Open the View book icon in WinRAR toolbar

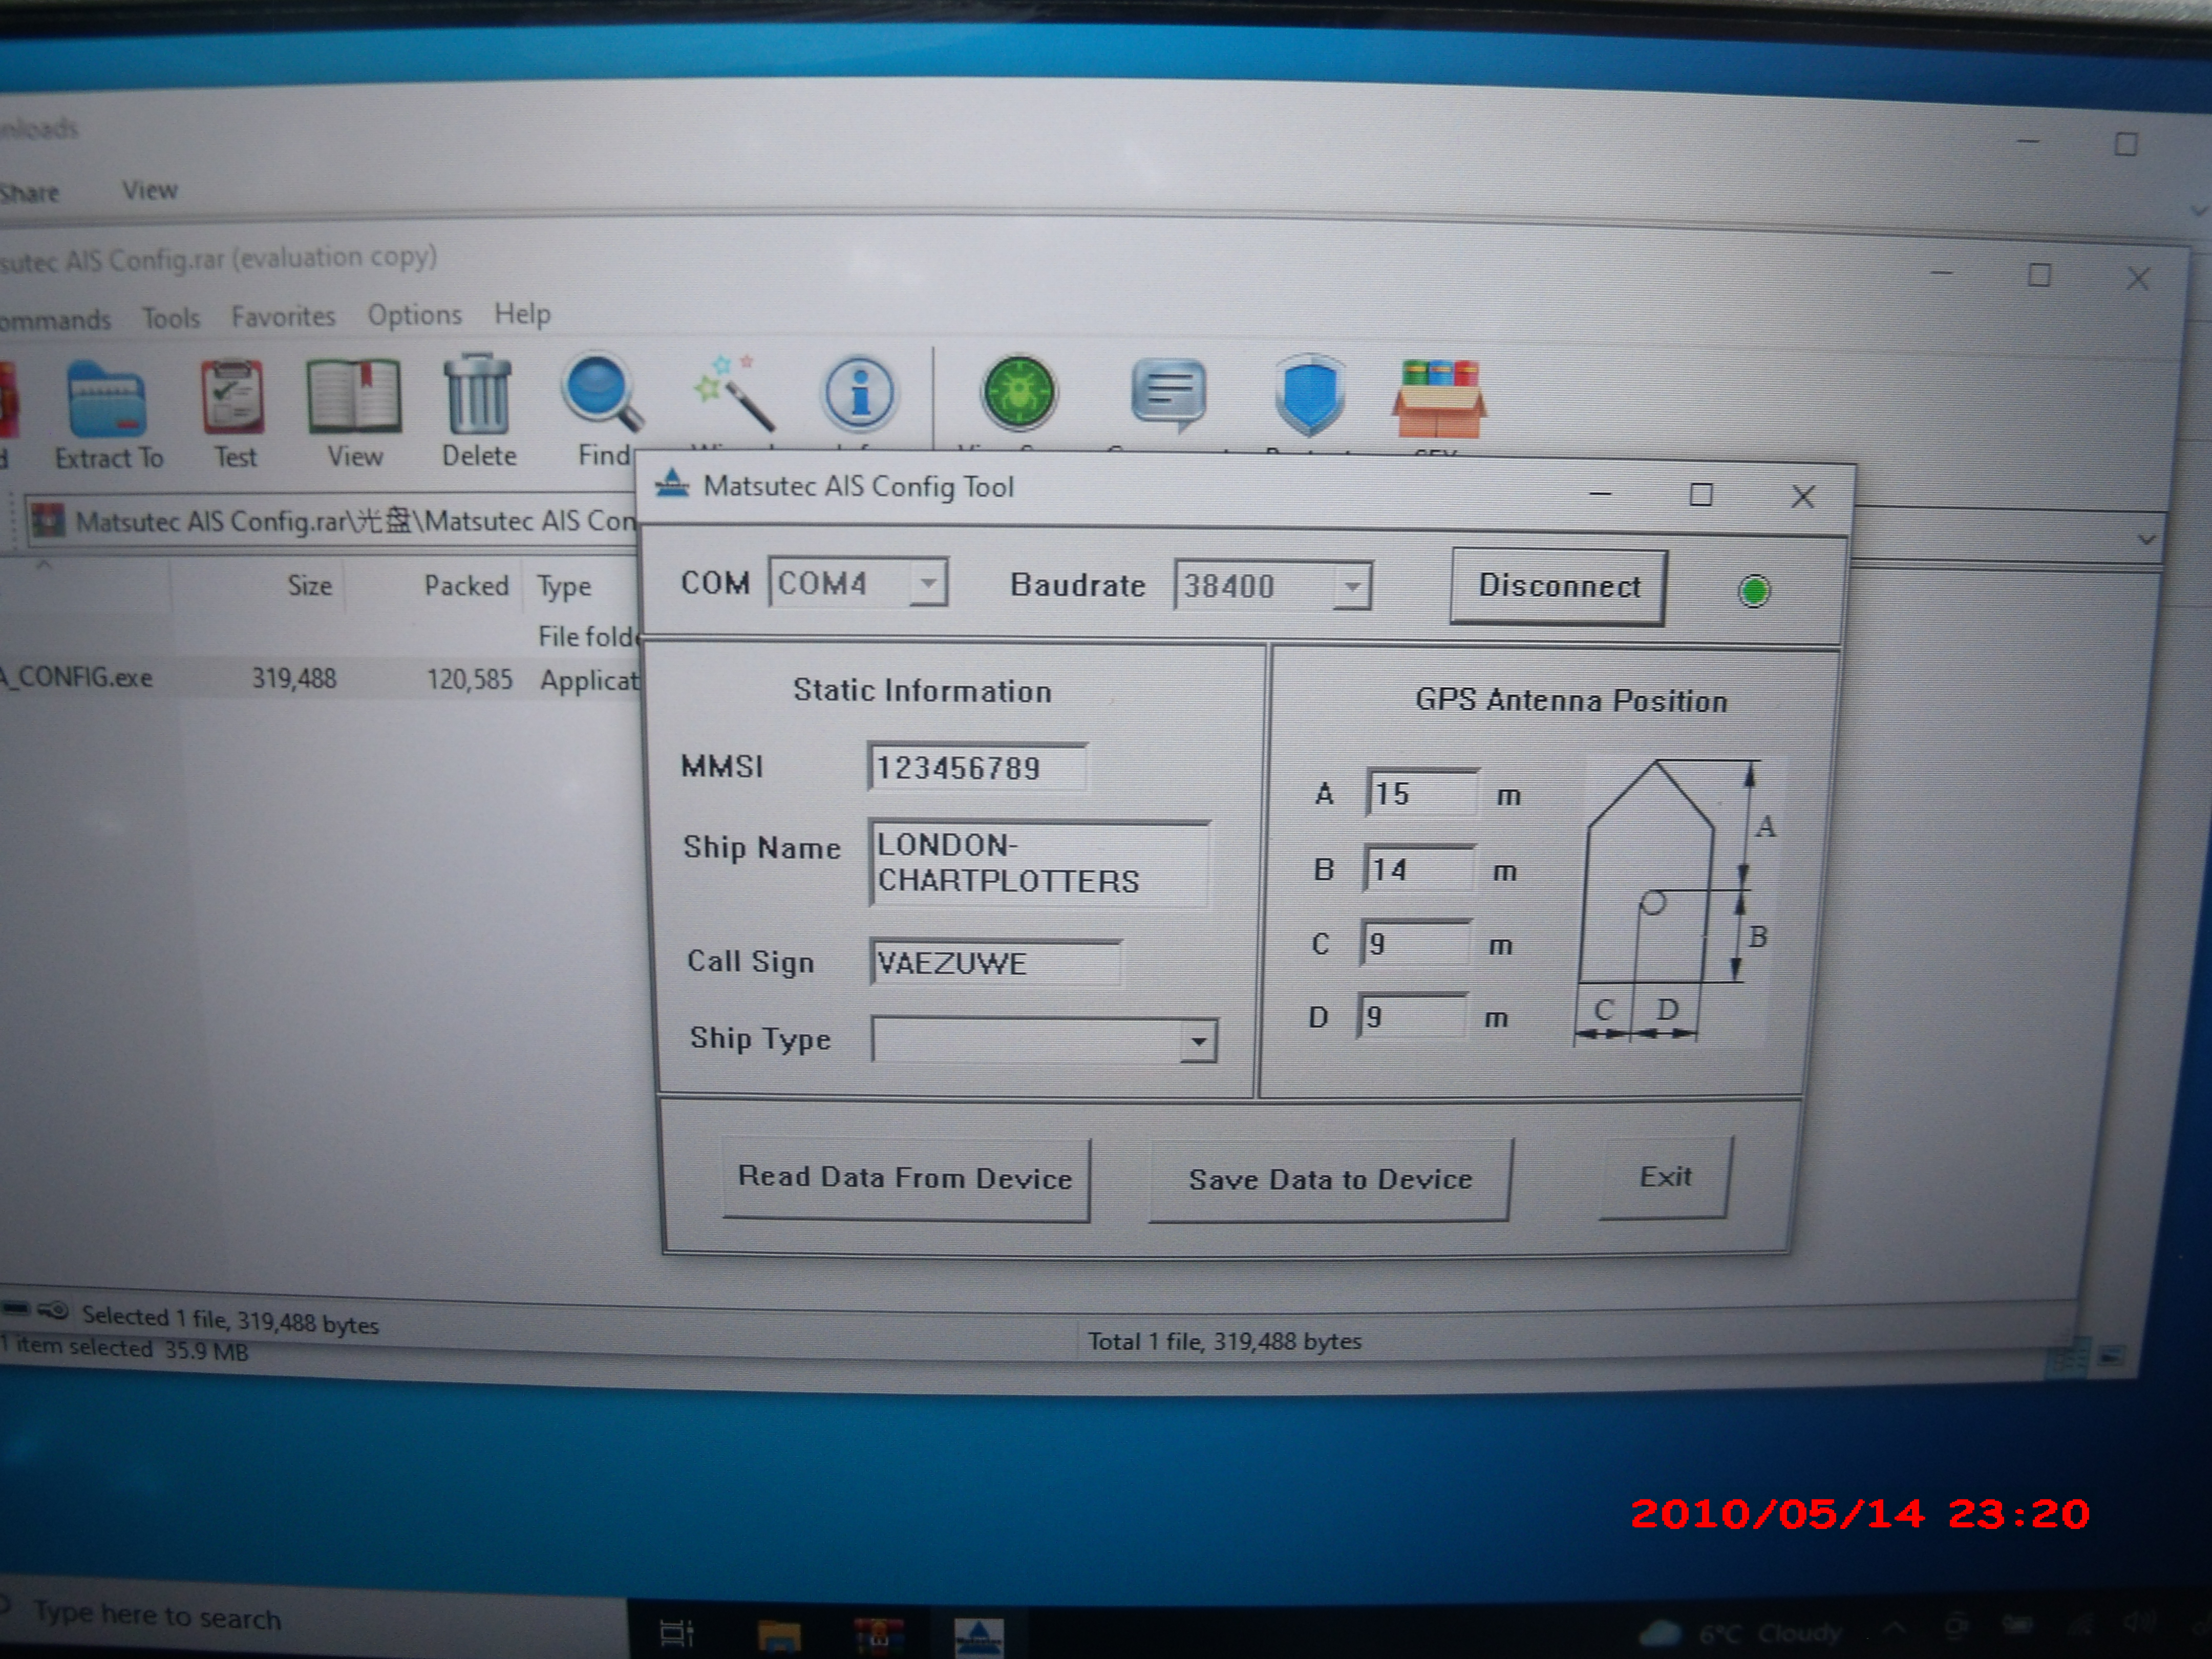354,396
